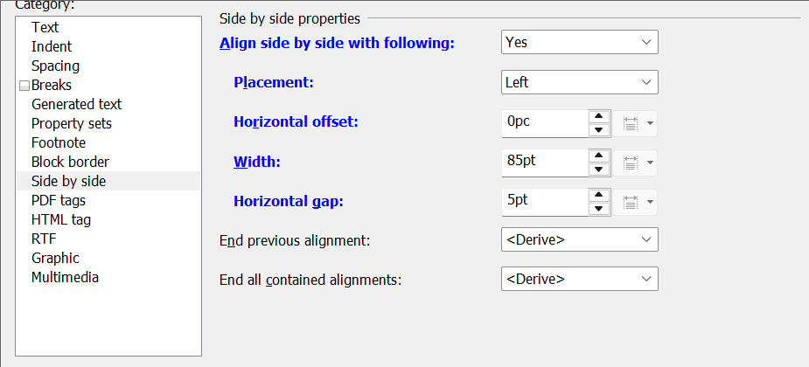
Task: Open Align side by side dropdown
Action: point(579,42)
